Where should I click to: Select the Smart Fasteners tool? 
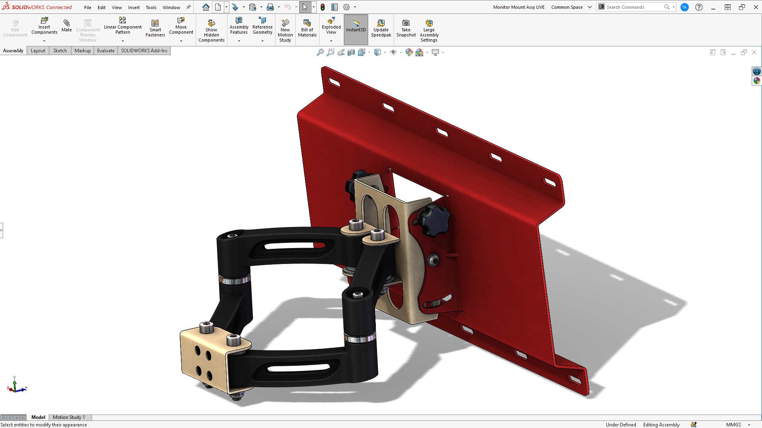point(155,28)
